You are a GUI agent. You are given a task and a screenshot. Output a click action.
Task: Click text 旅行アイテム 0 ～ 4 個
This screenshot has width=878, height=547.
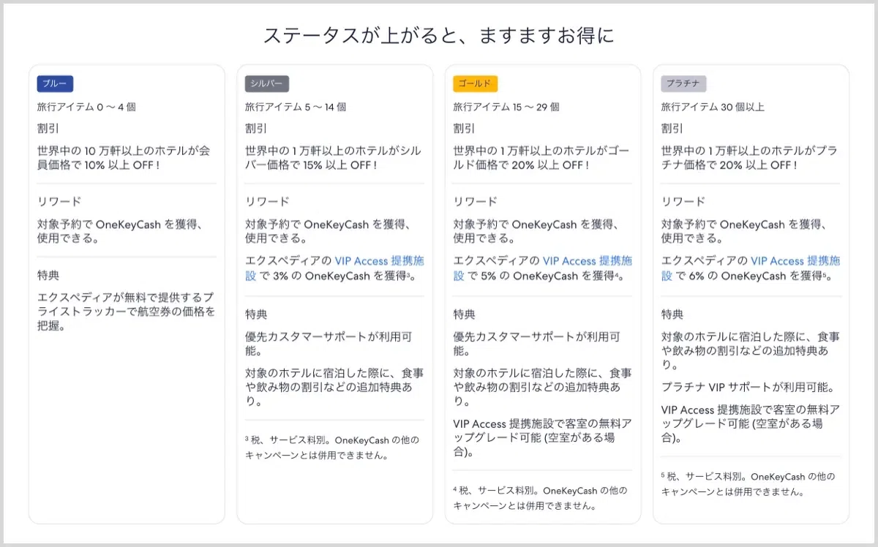[x=86, y=107]
